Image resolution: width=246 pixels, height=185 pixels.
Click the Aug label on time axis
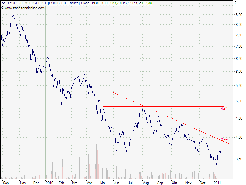click(146, 183)
